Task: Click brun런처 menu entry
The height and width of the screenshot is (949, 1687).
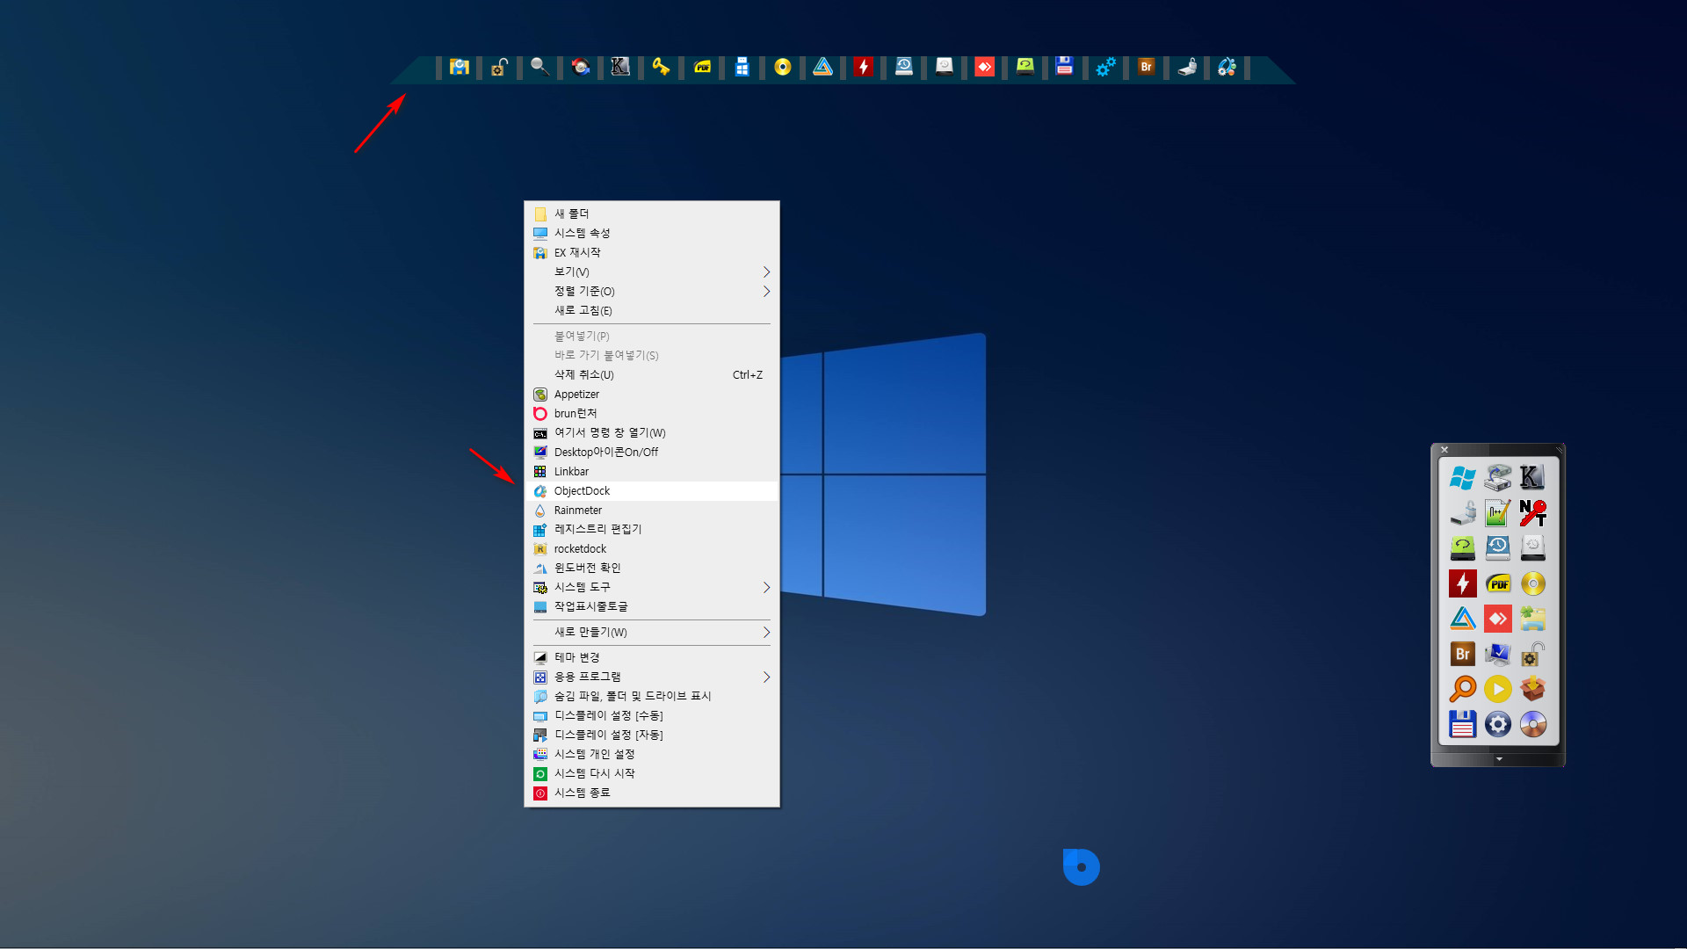Action: pyautogui.click(x=652, y=413)
